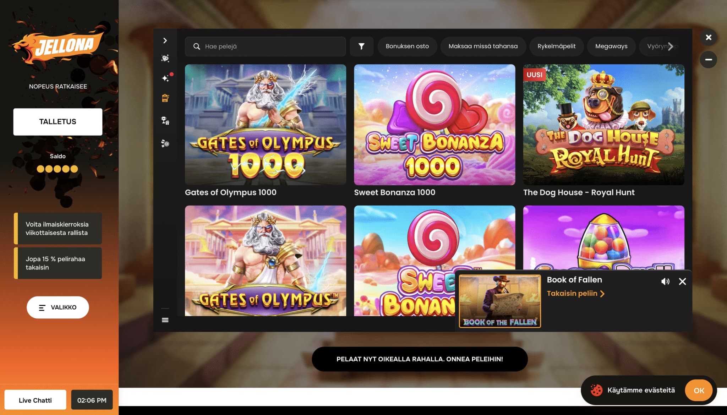The height and width of the screenshot is (415, 727).
Task: Click the Jellona lion logo
Action: click(59, 48)
